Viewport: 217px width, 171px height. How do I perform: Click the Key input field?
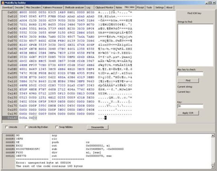coord(190,106)
